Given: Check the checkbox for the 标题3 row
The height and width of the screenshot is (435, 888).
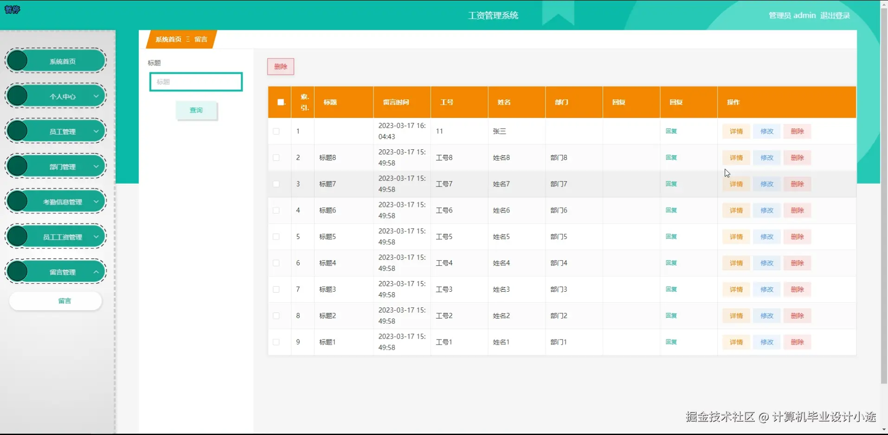Looking at the screenshot, I should pyautogui.click(x=276, y=289).
